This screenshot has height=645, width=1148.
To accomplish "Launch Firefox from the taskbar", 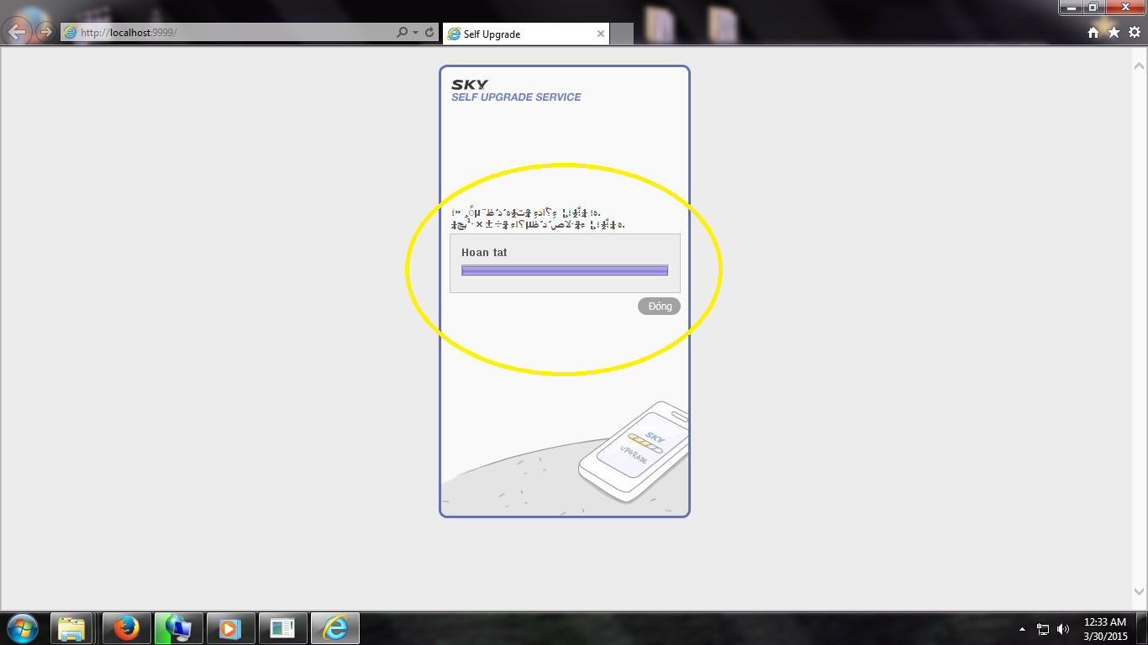I will click(127, 628).
